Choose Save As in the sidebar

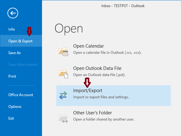click(15, 53)
